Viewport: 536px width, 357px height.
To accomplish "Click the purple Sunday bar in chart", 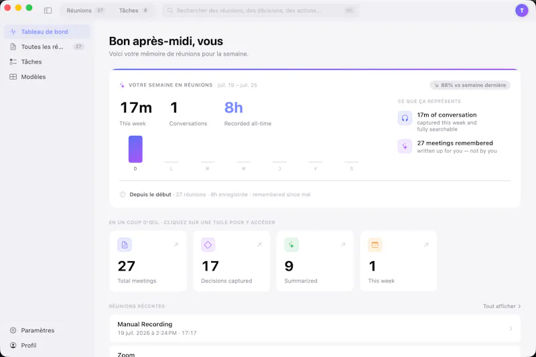I will pos(135,149).
